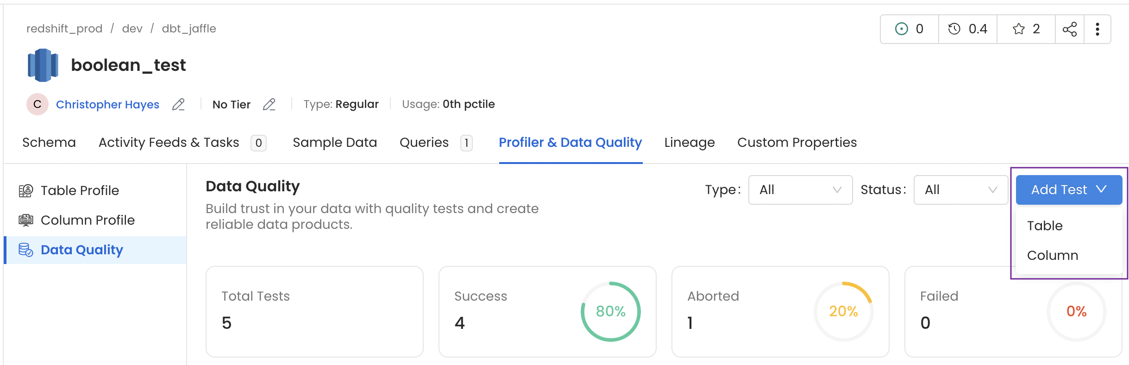This screenshot has width=1129, height=365.
Task: Open the three-dot more options menu
Action: coord(1097,29)
